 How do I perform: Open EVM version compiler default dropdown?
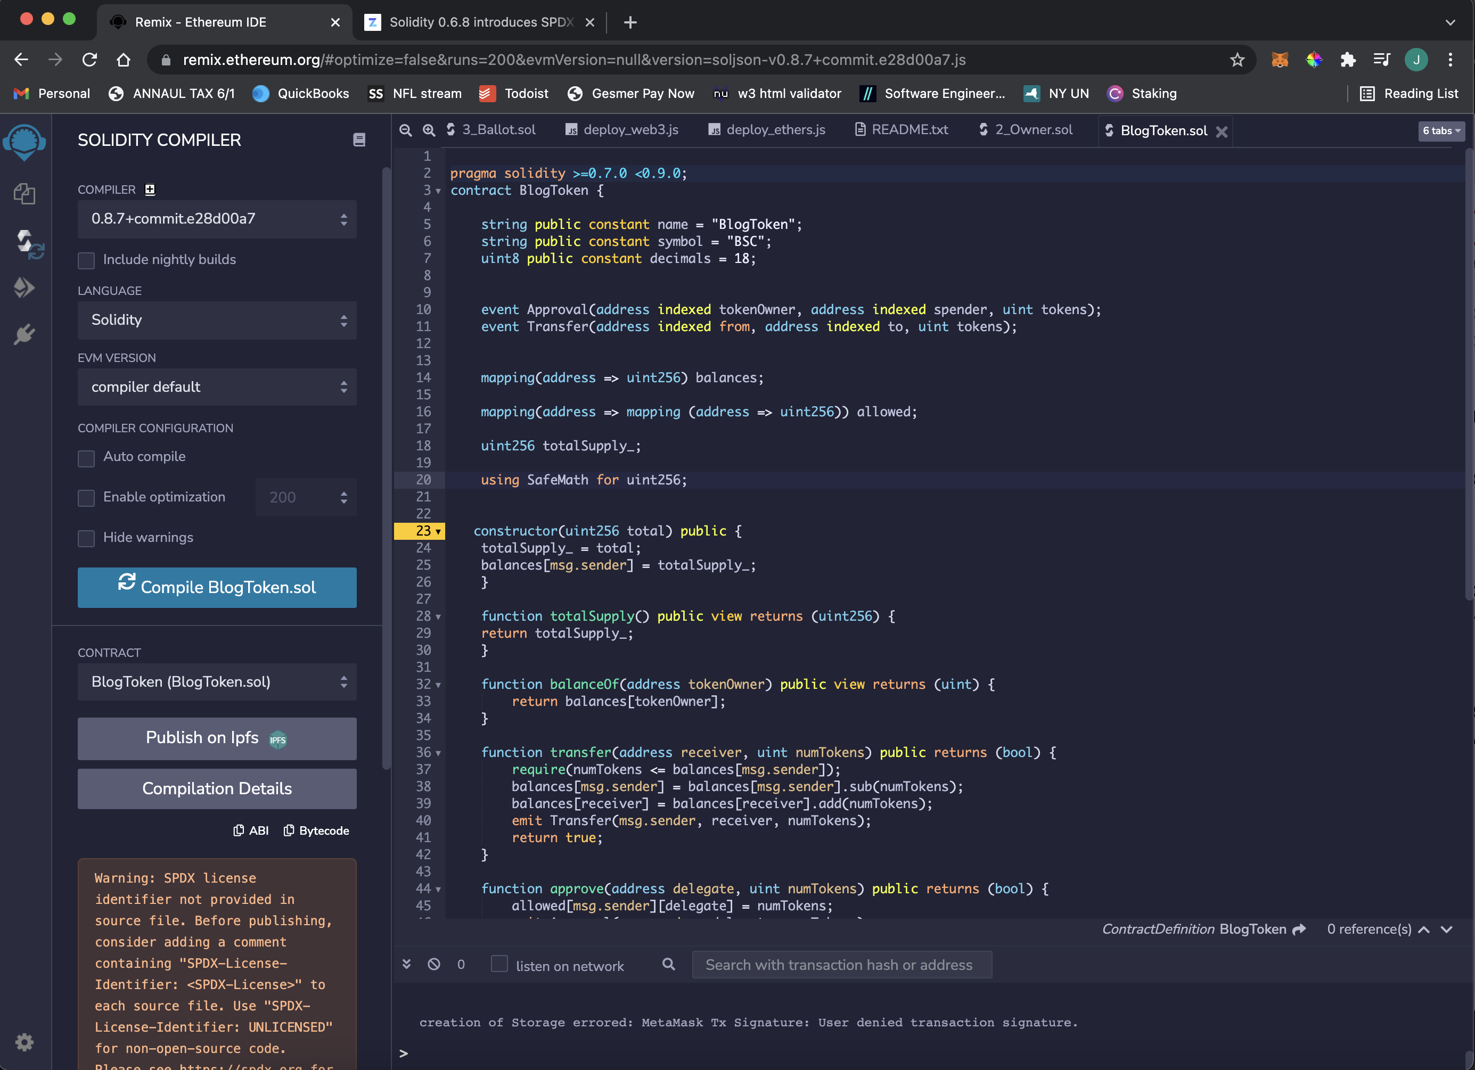coord(217,387)
